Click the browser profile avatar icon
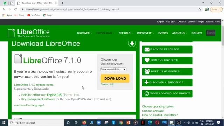 coord(207,9)
